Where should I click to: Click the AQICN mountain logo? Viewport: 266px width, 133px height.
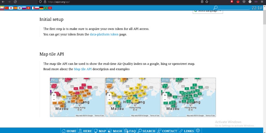2,8
